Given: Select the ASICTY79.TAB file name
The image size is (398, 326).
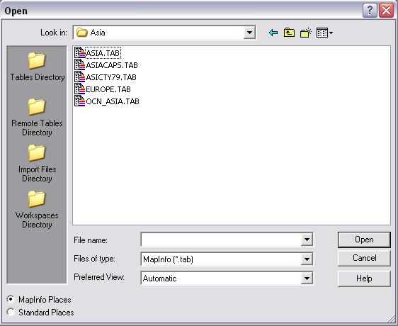Looking at the screenshot, I should pos(111,77).
